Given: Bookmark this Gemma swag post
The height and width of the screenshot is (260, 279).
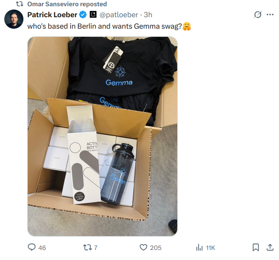Looking at the screenshot, I should coord(256,248).
